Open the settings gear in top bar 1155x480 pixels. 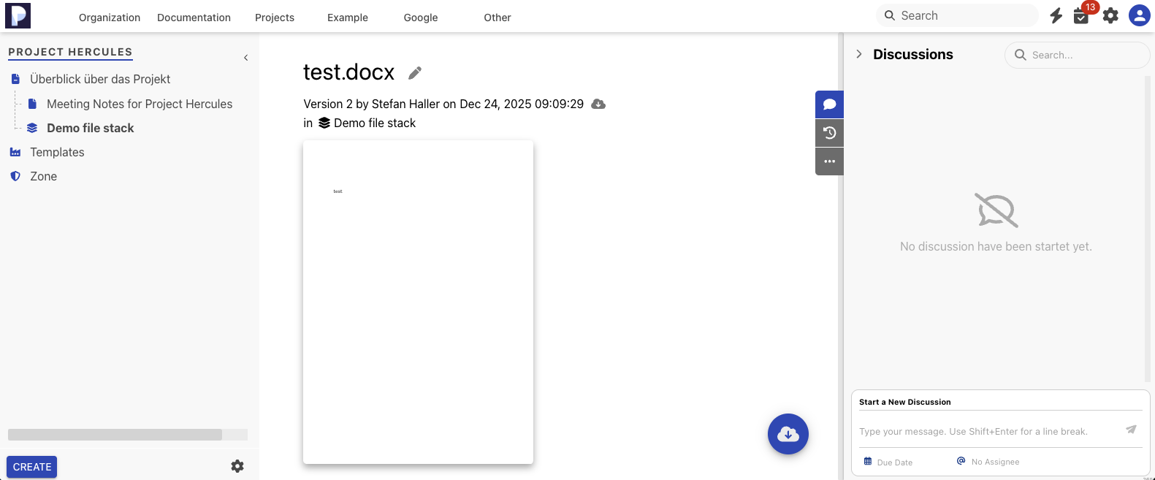1110,15
